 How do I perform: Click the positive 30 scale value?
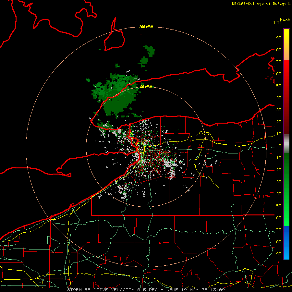pos(279,110)
